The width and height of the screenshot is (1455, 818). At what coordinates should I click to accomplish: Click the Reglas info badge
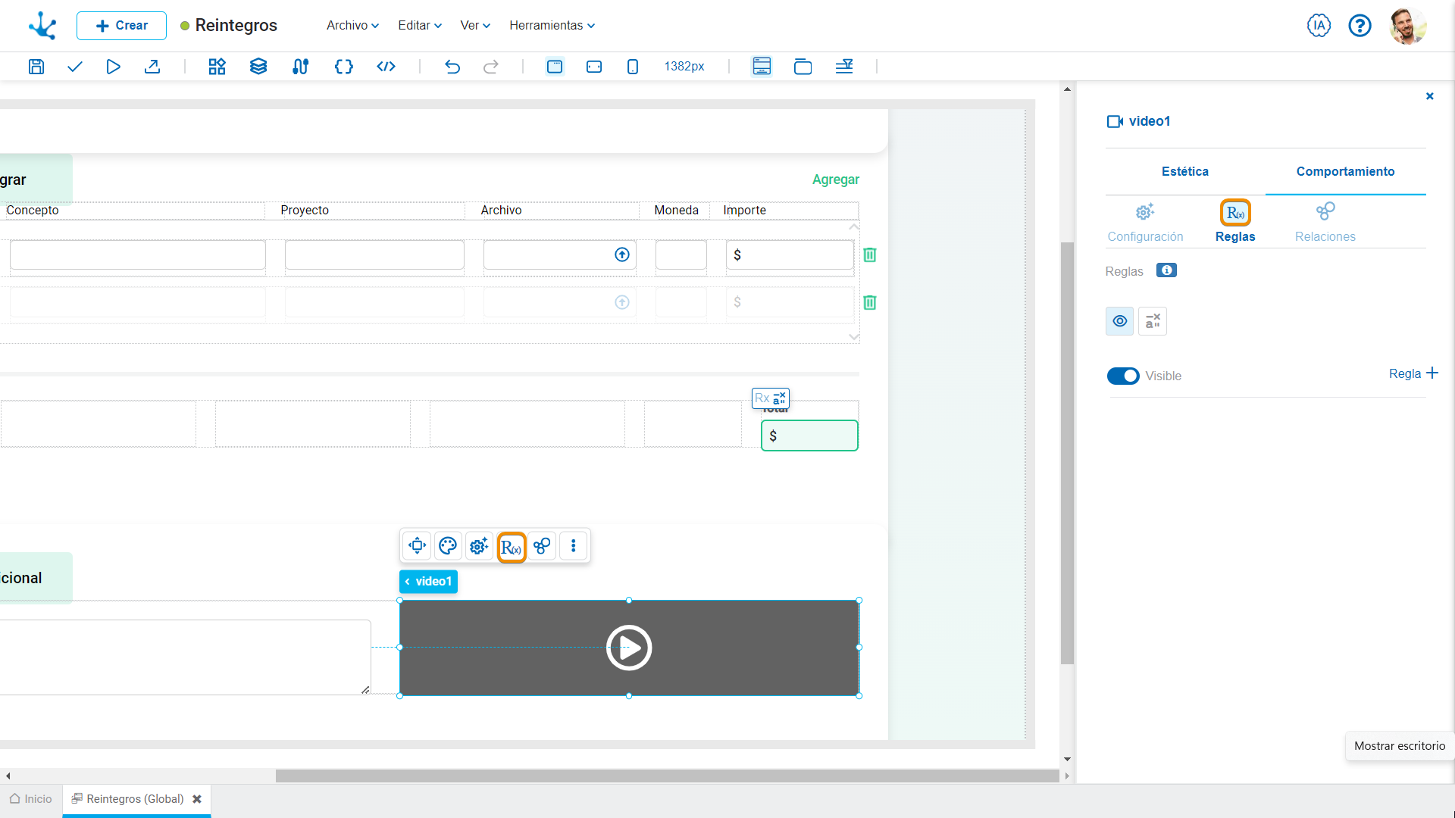click(x=1166, y=270)
